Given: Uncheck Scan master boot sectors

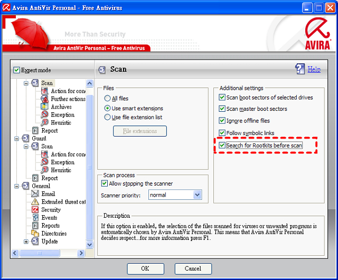Looking at the screenshot, I should click(x=222, y=109).
